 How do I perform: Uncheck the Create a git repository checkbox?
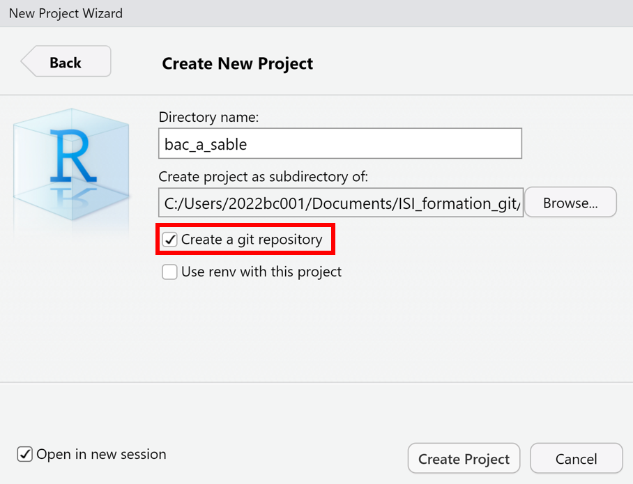point(170,240)
